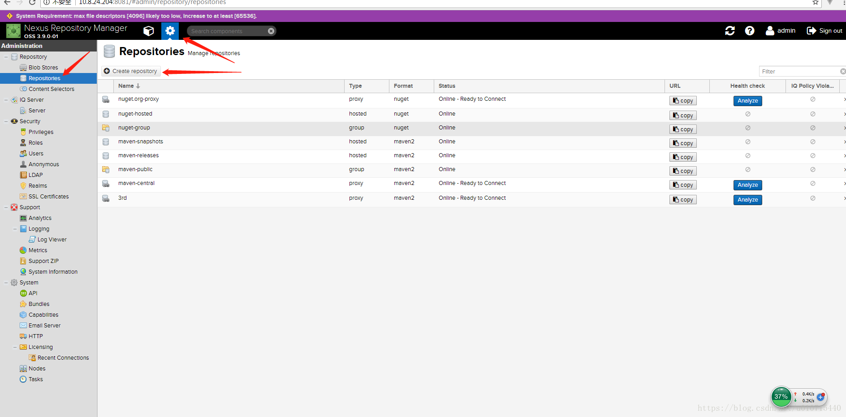Focus the Search components box
Viewport: 846px width, 417px height.
[228, 31]
